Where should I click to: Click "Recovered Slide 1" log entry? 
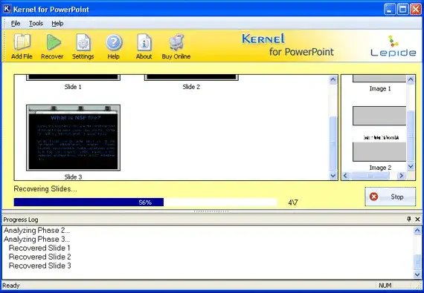tap(39, 248)
